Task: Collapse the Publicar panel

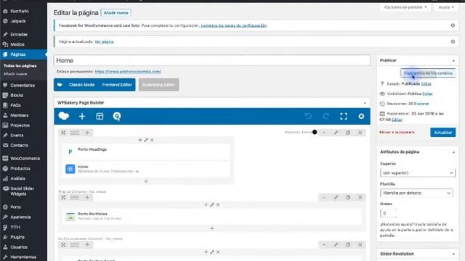Action: [453, 61]
